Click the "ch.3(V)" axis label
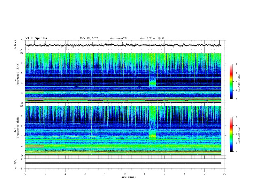The height and width of the screenshot is (195, 253). (x=15, y=163)
